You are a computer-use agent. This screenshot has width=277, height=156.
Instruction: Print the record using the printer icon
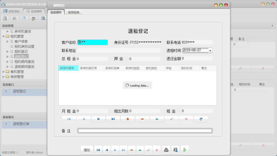166,150
